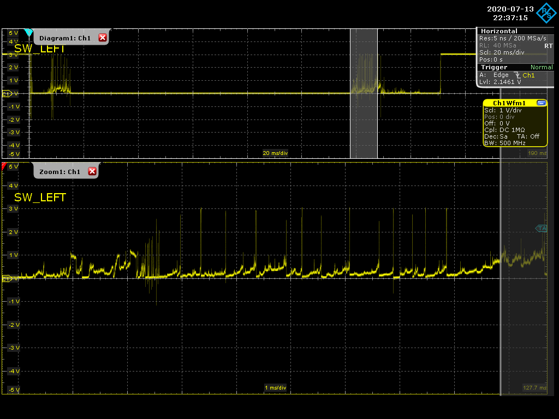The height and width of the screenshot is (419, 559).
Task: Click the trigger level value 2.1461 V
Action: click(507, 82)
